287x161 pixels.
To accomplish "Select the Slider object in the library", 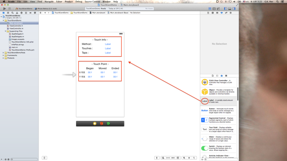I will pyautogui.click(x=218, y=139).
